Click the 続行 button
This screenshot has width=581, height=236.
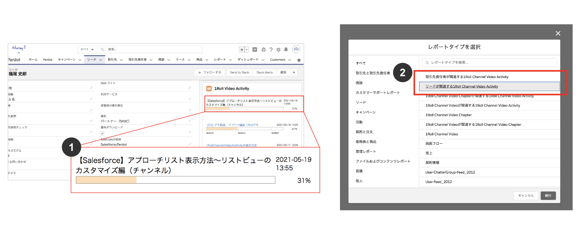pos(548,196)
